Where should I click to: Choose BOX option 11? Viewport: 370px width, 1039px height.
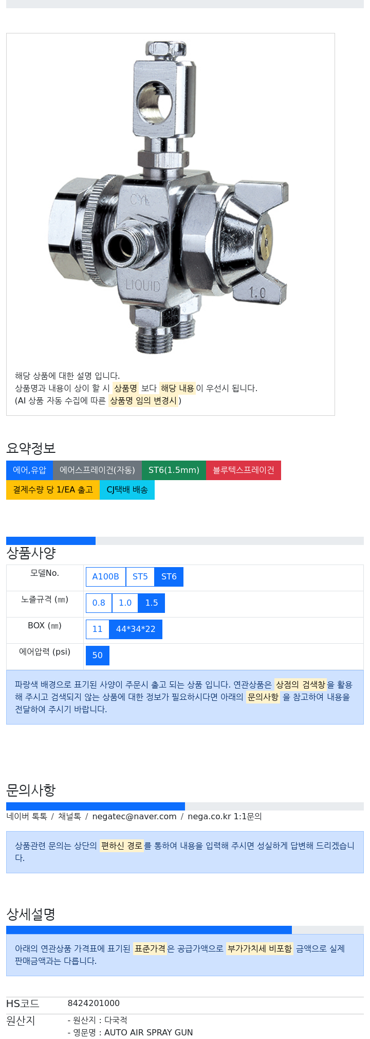pyautogui.click(x=98, y=629)
